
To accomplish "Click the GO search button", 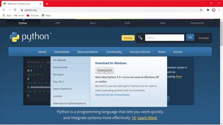I will pyautogui.click(x=190, y=37).
